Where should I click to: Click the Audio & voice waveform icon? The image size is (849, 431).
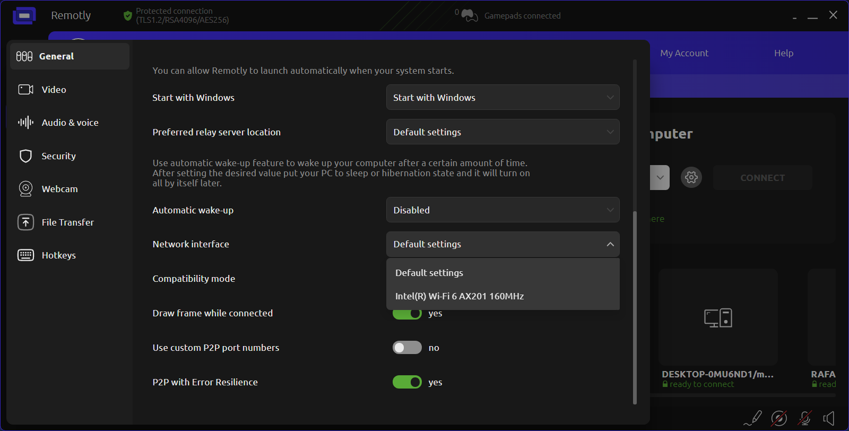pyautogui.click(x=26, y=123)
